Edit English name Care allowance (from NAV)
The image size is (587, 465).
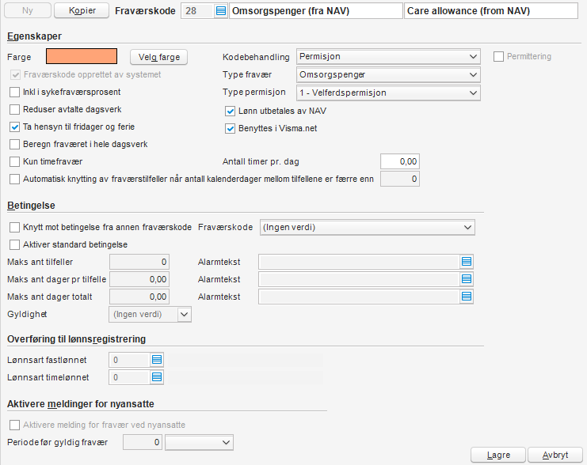[491, 11]
